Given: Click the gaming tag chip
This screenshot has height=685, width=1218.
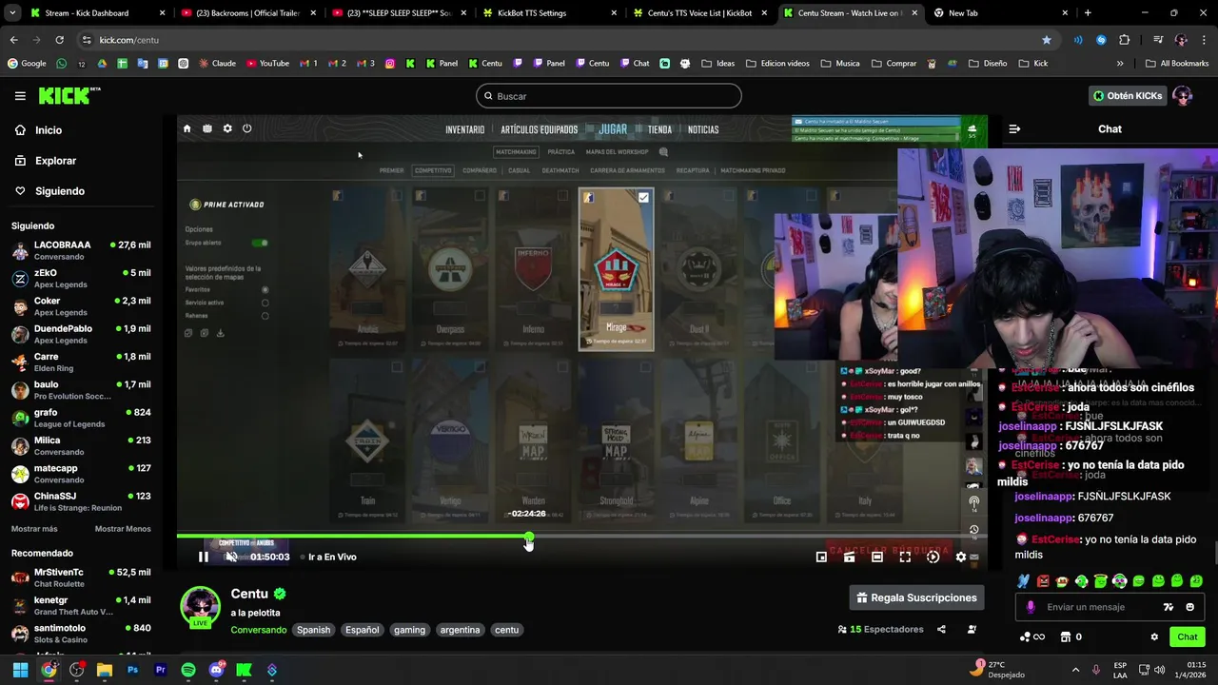Looking at the screenshot, I should pyautogui.click(x=409, y=630).
